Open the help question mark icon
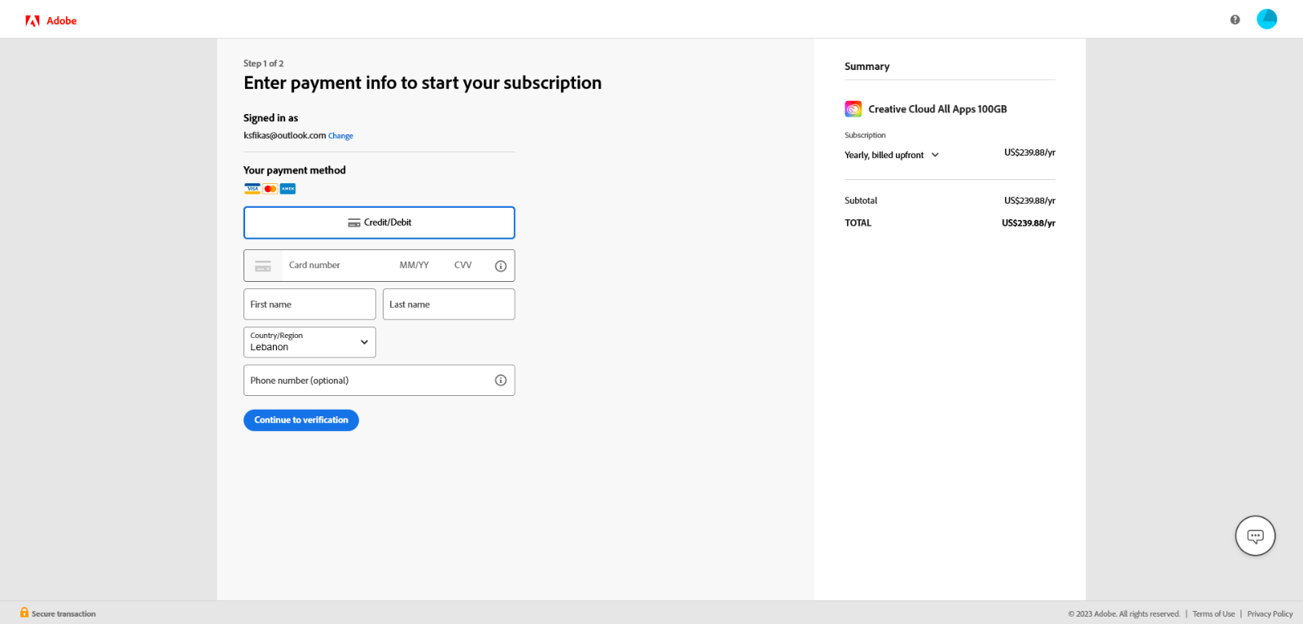This screenshot has width=1303, height=624. [x=1235, y=20]
